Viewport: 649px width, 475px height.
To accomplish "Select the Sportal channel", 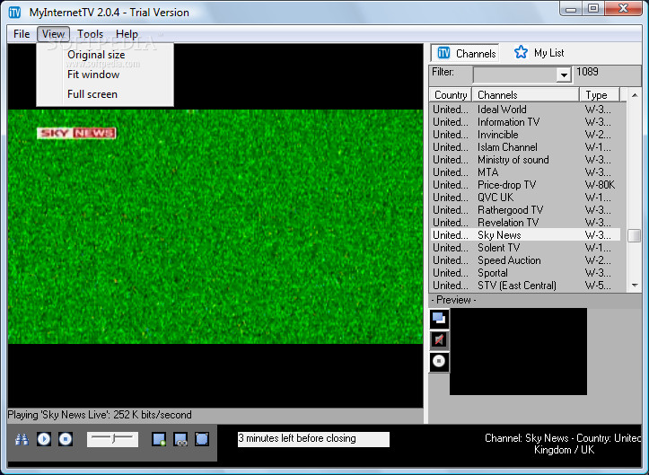I will 526,273.
